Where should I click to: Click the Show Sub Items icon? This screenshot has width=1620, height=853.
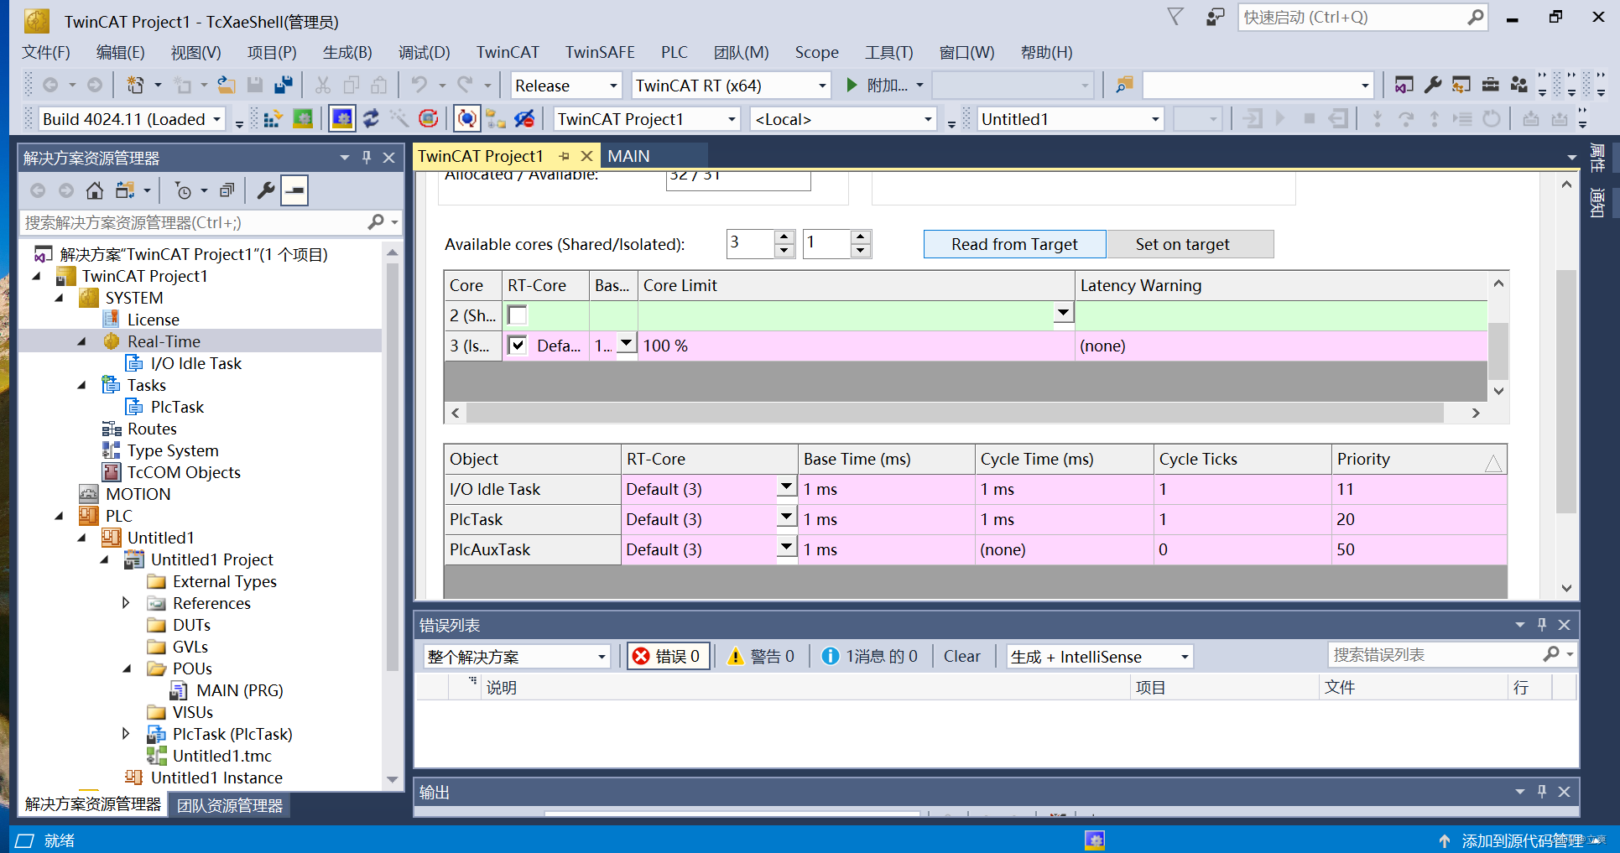[x=496, y=119]
